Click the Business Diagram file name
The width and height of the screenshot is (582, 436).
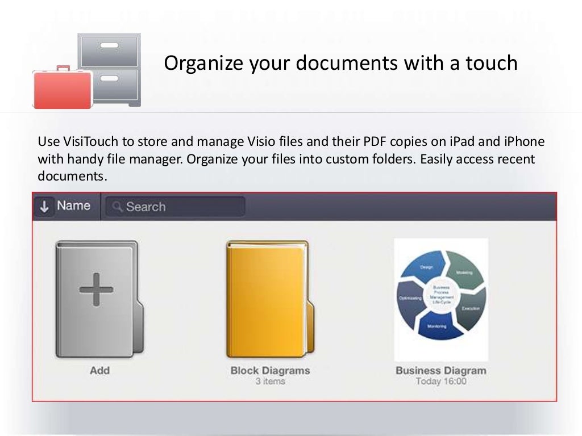point(441,370)
